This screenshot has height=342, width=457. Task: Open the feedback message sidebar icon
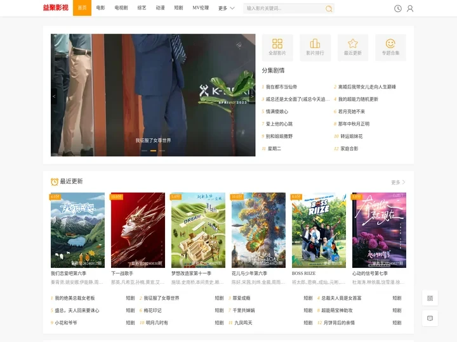430,319
